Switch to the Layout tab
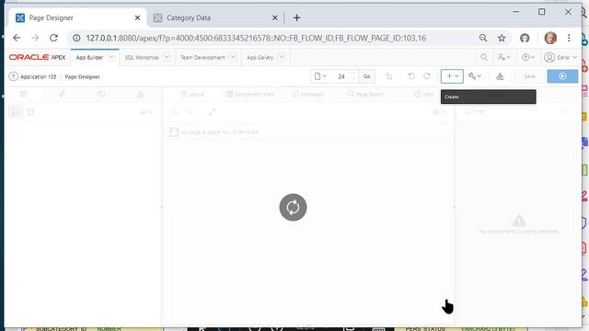This screenshot has width=589, height=331. 192,94
